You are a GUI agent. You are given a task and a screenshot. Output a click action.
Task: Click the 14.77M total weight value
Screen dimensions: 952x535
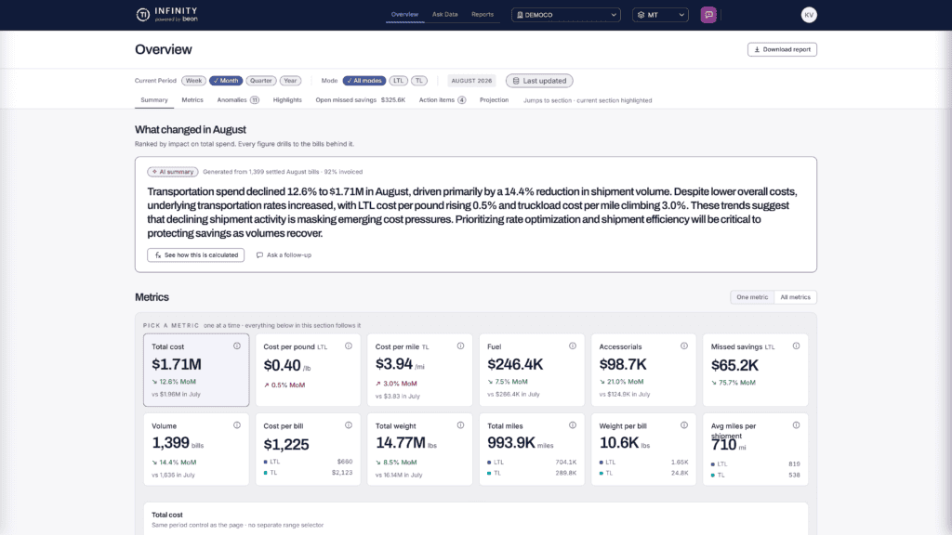point(400,443)
